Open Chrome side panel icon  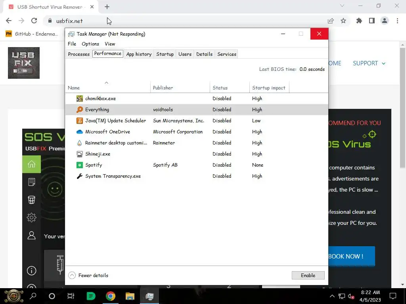[x=372, y=21]
